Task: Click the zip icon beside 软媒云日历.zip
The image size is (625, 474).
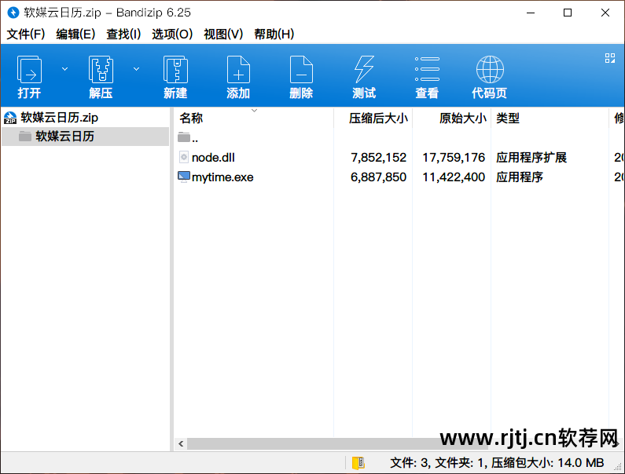Action: (x=10, y=118)
